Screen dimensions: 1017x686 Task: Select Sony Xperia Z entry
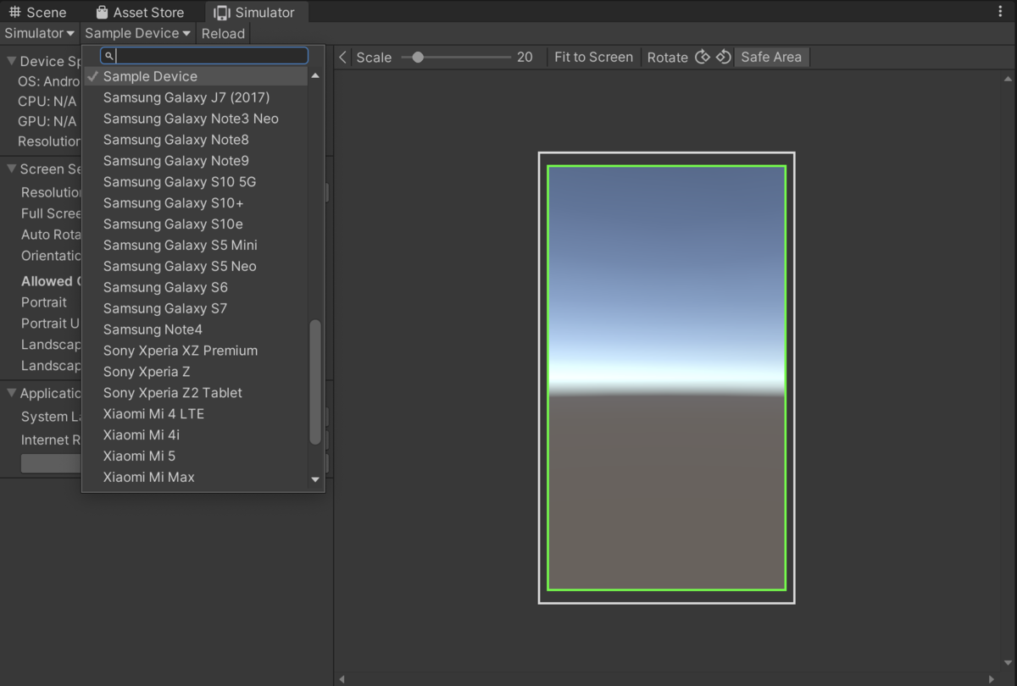pyautogui.click(x=196, y=372)
